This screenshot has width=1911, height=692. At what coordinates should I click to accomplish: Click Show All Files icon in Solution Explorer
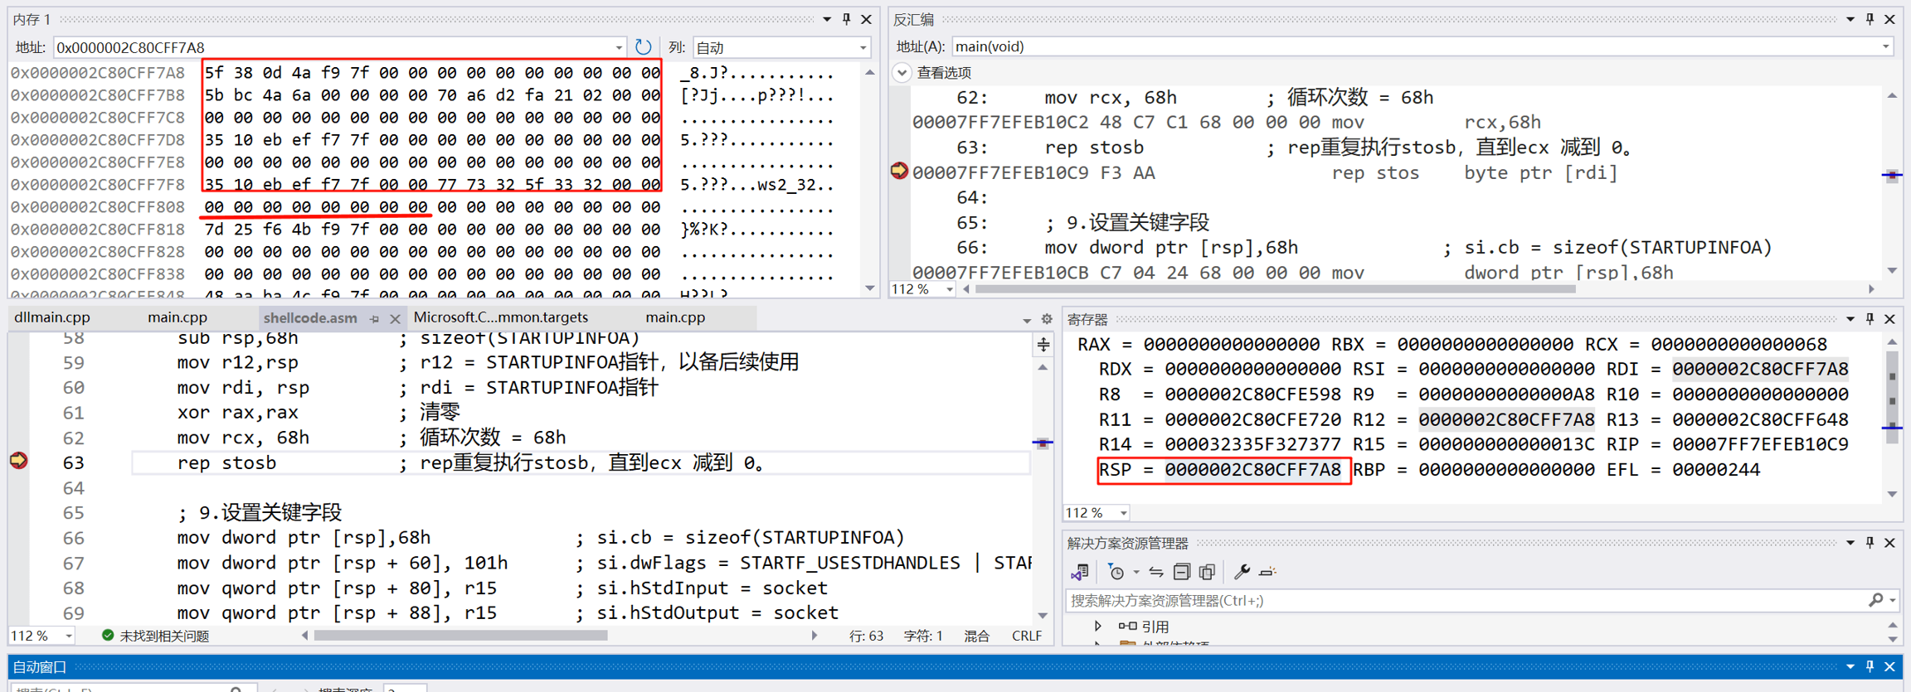pos(1208,572)
